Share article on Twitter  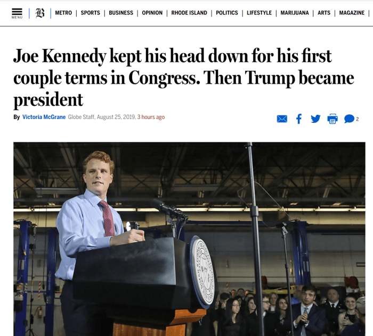point(315,119)
